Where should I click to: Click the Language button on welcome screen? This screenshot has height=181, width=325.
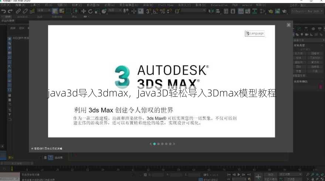coord(255,33)
